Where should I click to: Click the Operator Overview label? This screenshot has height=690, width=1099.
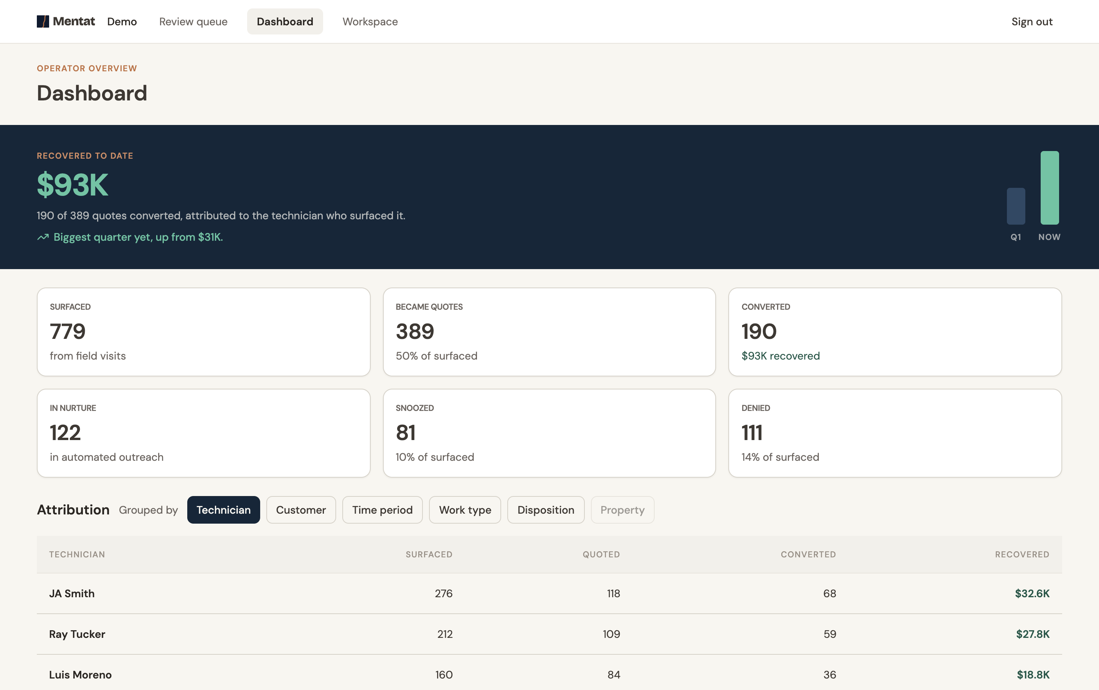87,68
